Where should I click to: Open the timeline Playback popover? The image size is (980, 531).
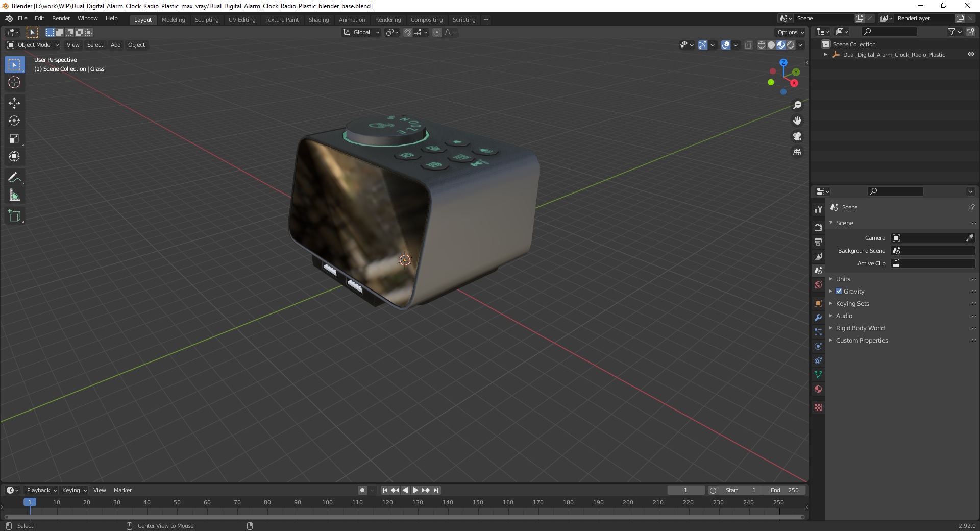click(x=41, y=490)
